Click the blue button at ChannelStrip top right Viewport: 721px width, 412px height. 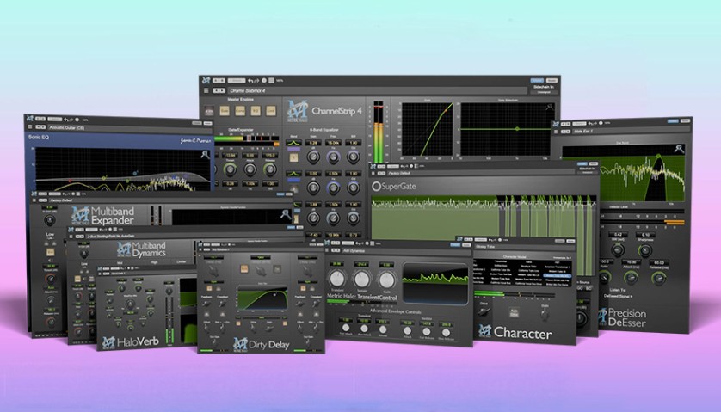point(537,81)
